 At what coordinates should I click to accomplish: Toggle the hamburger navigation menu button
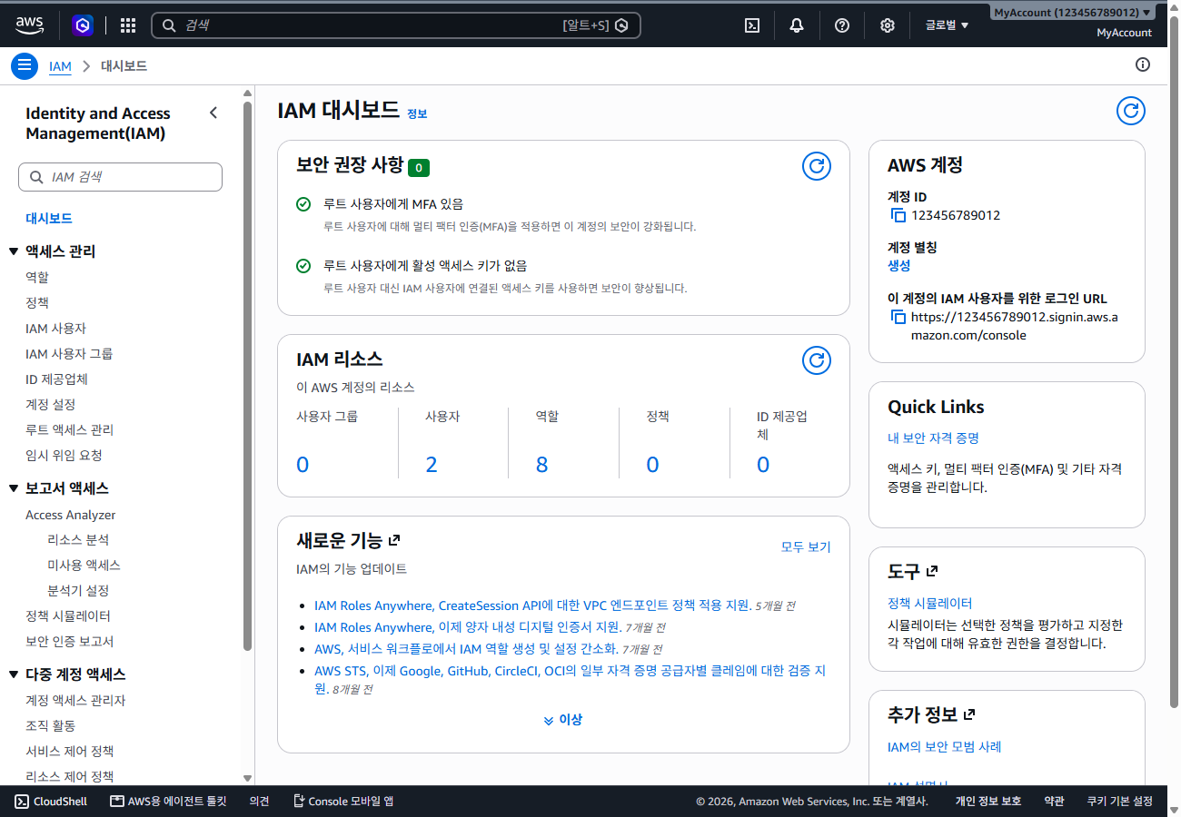(25, 66)
